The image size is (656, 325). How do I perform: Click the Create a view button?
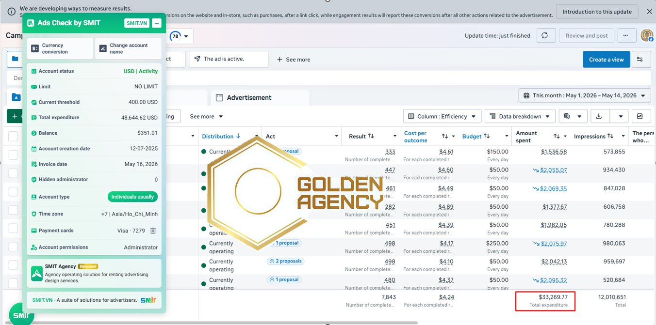point(607,60)
